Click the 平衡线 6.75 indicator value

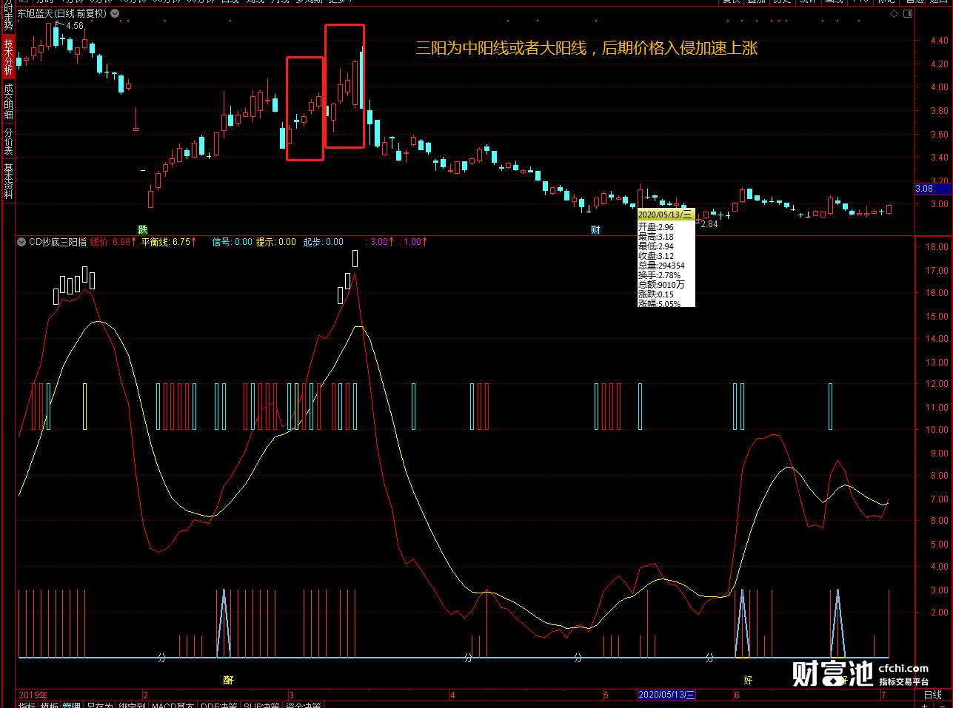[168, 242]
